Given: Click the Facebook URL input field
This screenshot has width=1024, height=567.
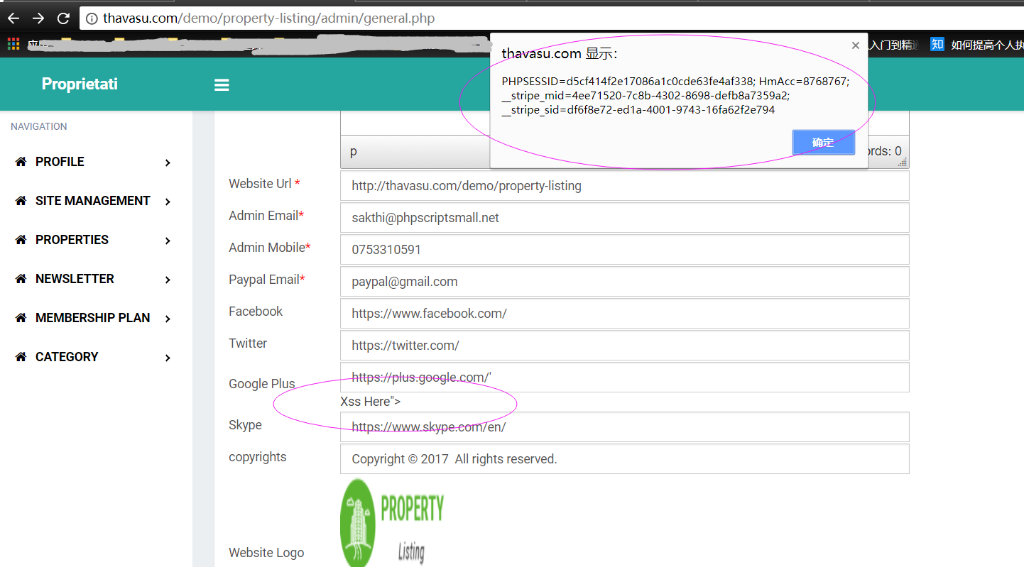Looking at the screenshot, I should point(625,314).
